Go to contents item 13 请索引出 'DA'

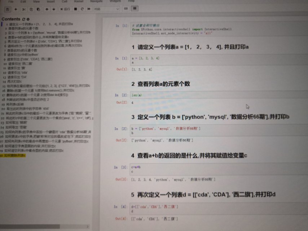(15, 77)
